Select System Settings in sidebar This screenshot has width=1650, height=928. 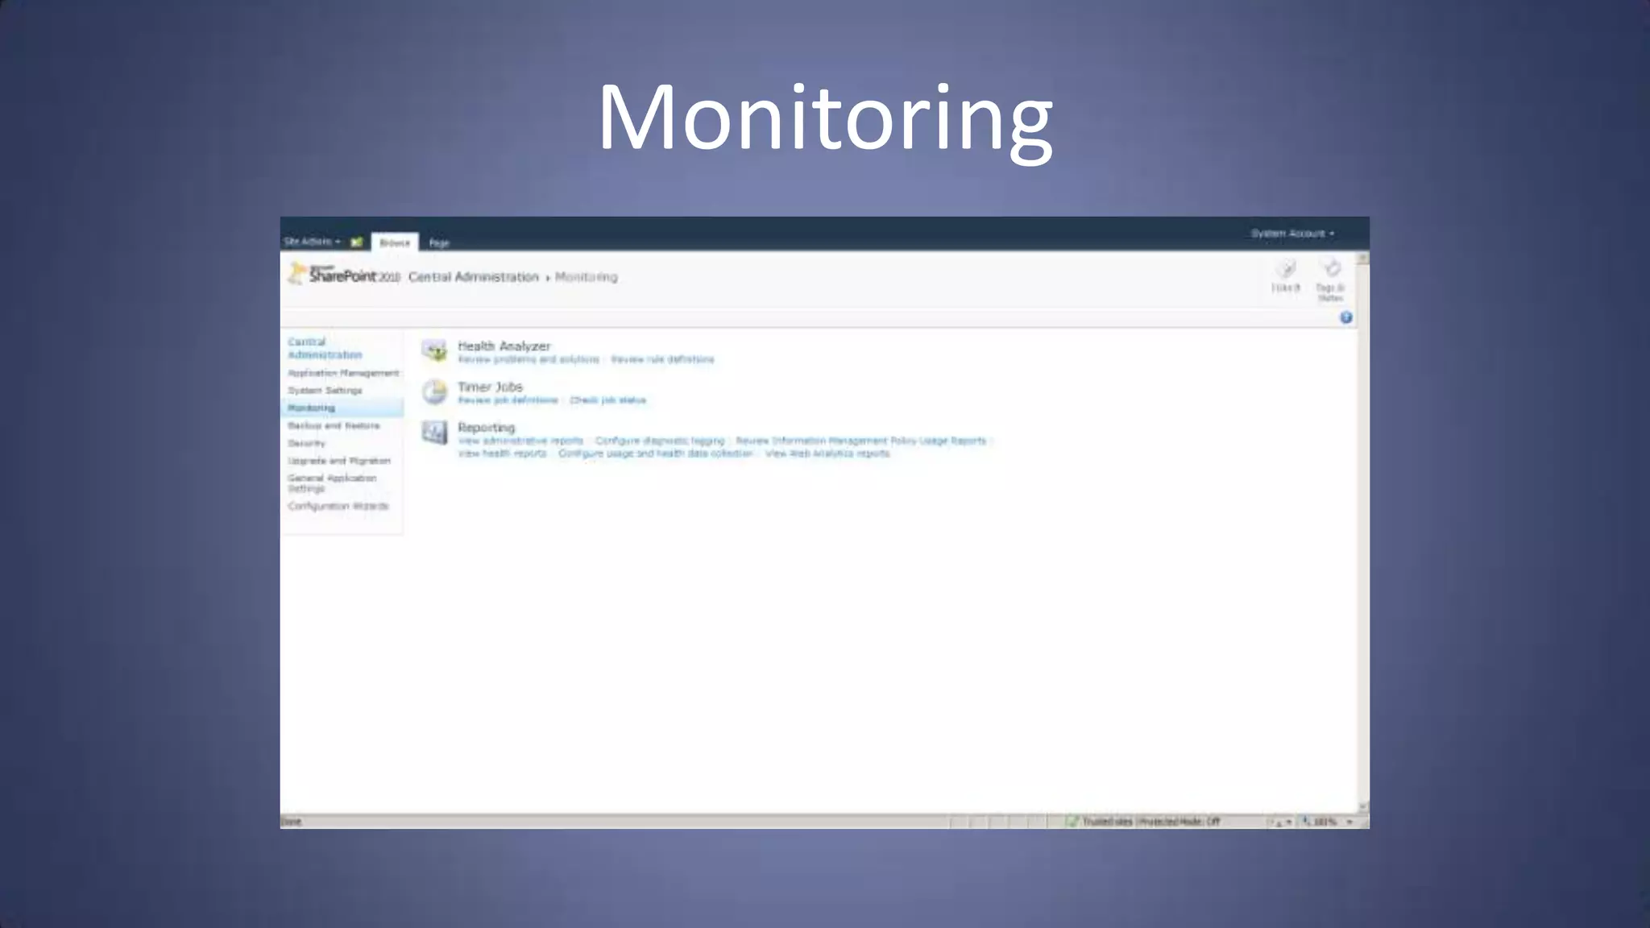point(325,391)
